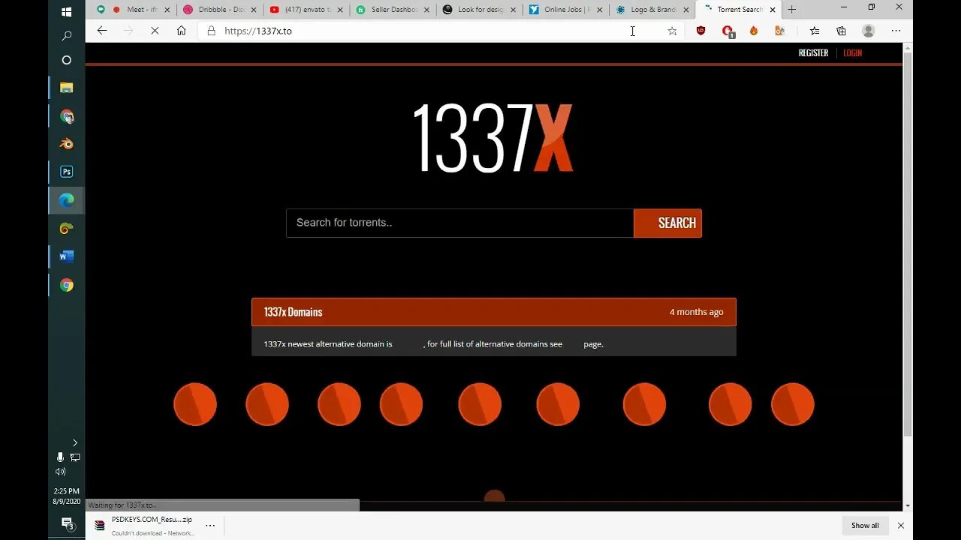Click the padlock site info icon

(211, 31)
